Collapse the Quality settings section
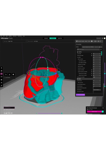 click(89, 52)
